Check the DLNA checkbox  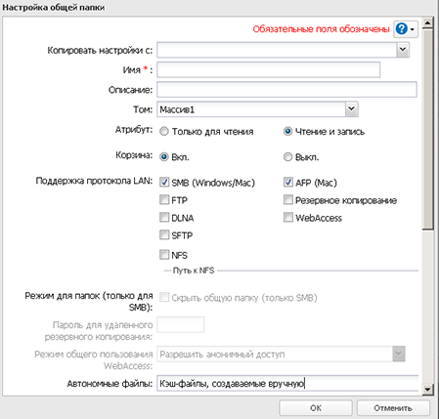(x=164, y=217)
